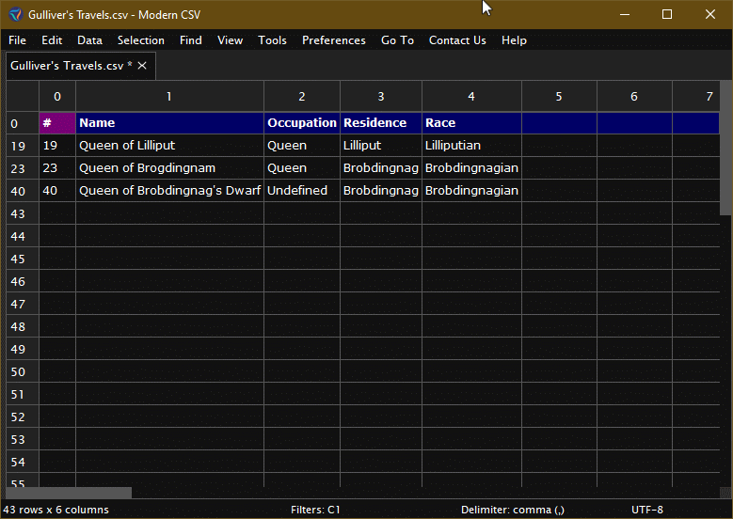Select the 'Lilliputian' race cell
Screen dimensions: 733x519
pos(471,146)
